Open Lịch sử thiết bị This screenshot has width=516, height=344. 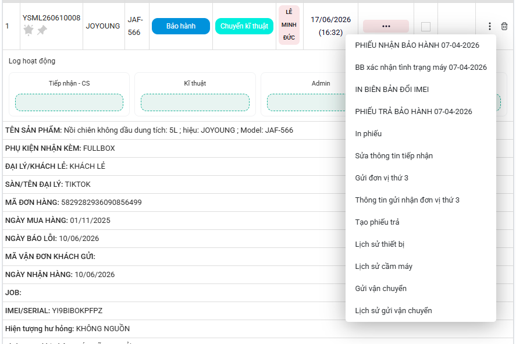[x=379, y=244]
